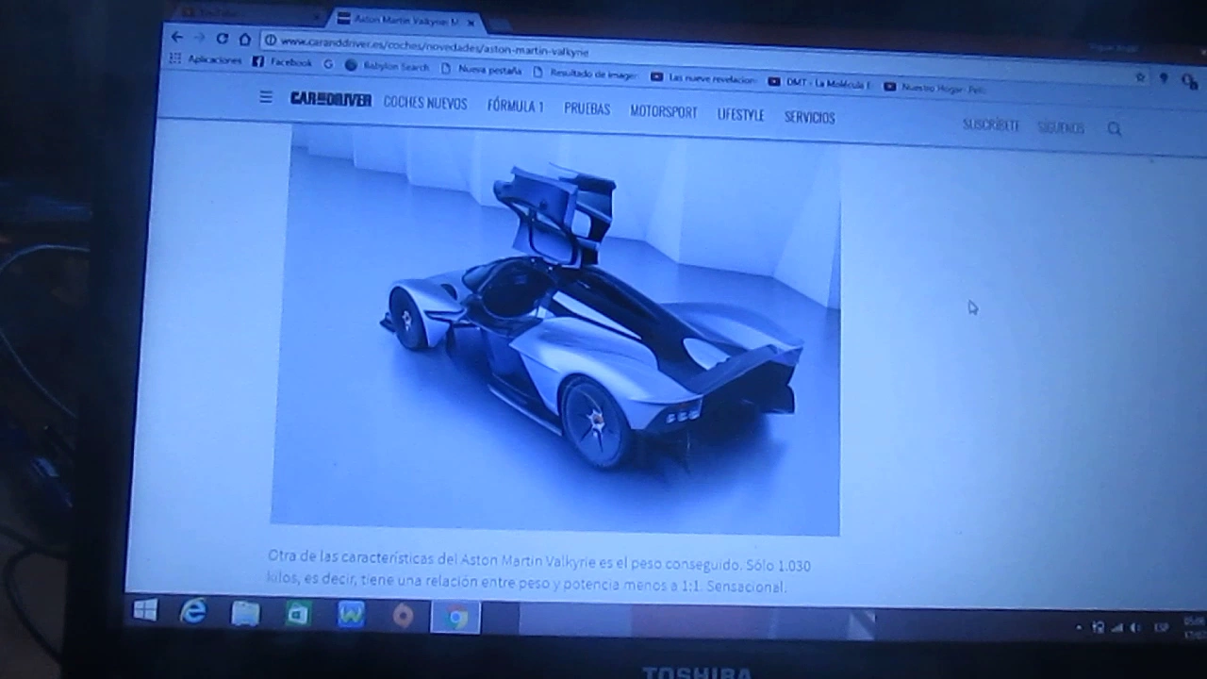
Task: Open the Lifestyle section
Action: pos(741,115)
